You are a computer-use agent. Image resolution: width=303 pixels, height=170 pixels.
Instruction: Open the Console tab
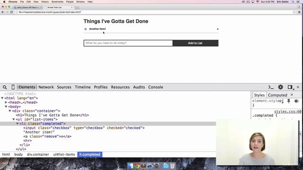pos(156,87)
